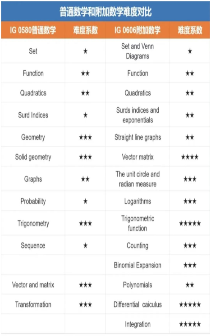Click the unit circle and radian measure cell
Viewport: 211px width, 336px height.
[138, 179]
